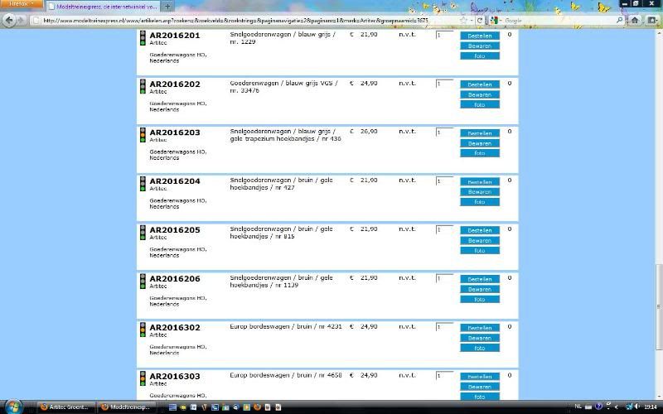Click stock status light for AR2016205

point(143,233)
